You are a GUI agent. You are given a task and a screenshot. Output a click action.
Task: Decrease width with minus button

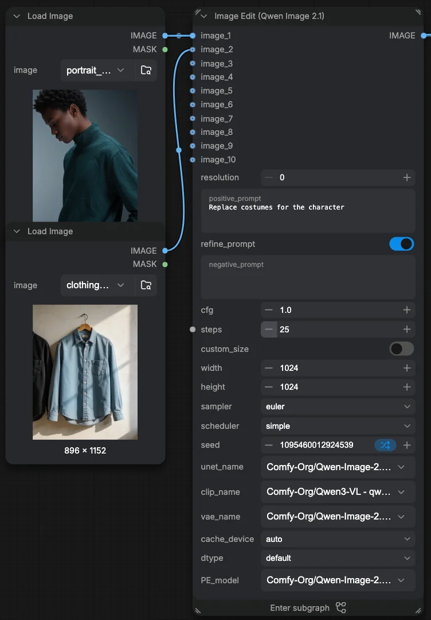(x=269, y=368)
